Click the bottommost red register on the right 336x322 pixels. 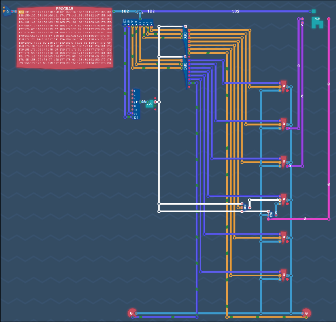pyautogui.click(x=283, y=275)
